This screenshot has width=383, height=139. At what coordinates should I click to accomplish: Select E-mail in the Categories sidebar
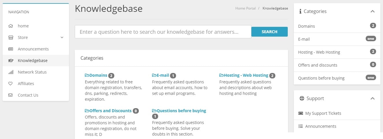point(337,39)
